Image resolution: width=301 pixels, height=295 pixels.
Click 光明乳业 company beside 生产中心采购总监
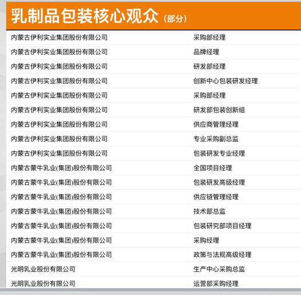point(43,269)
